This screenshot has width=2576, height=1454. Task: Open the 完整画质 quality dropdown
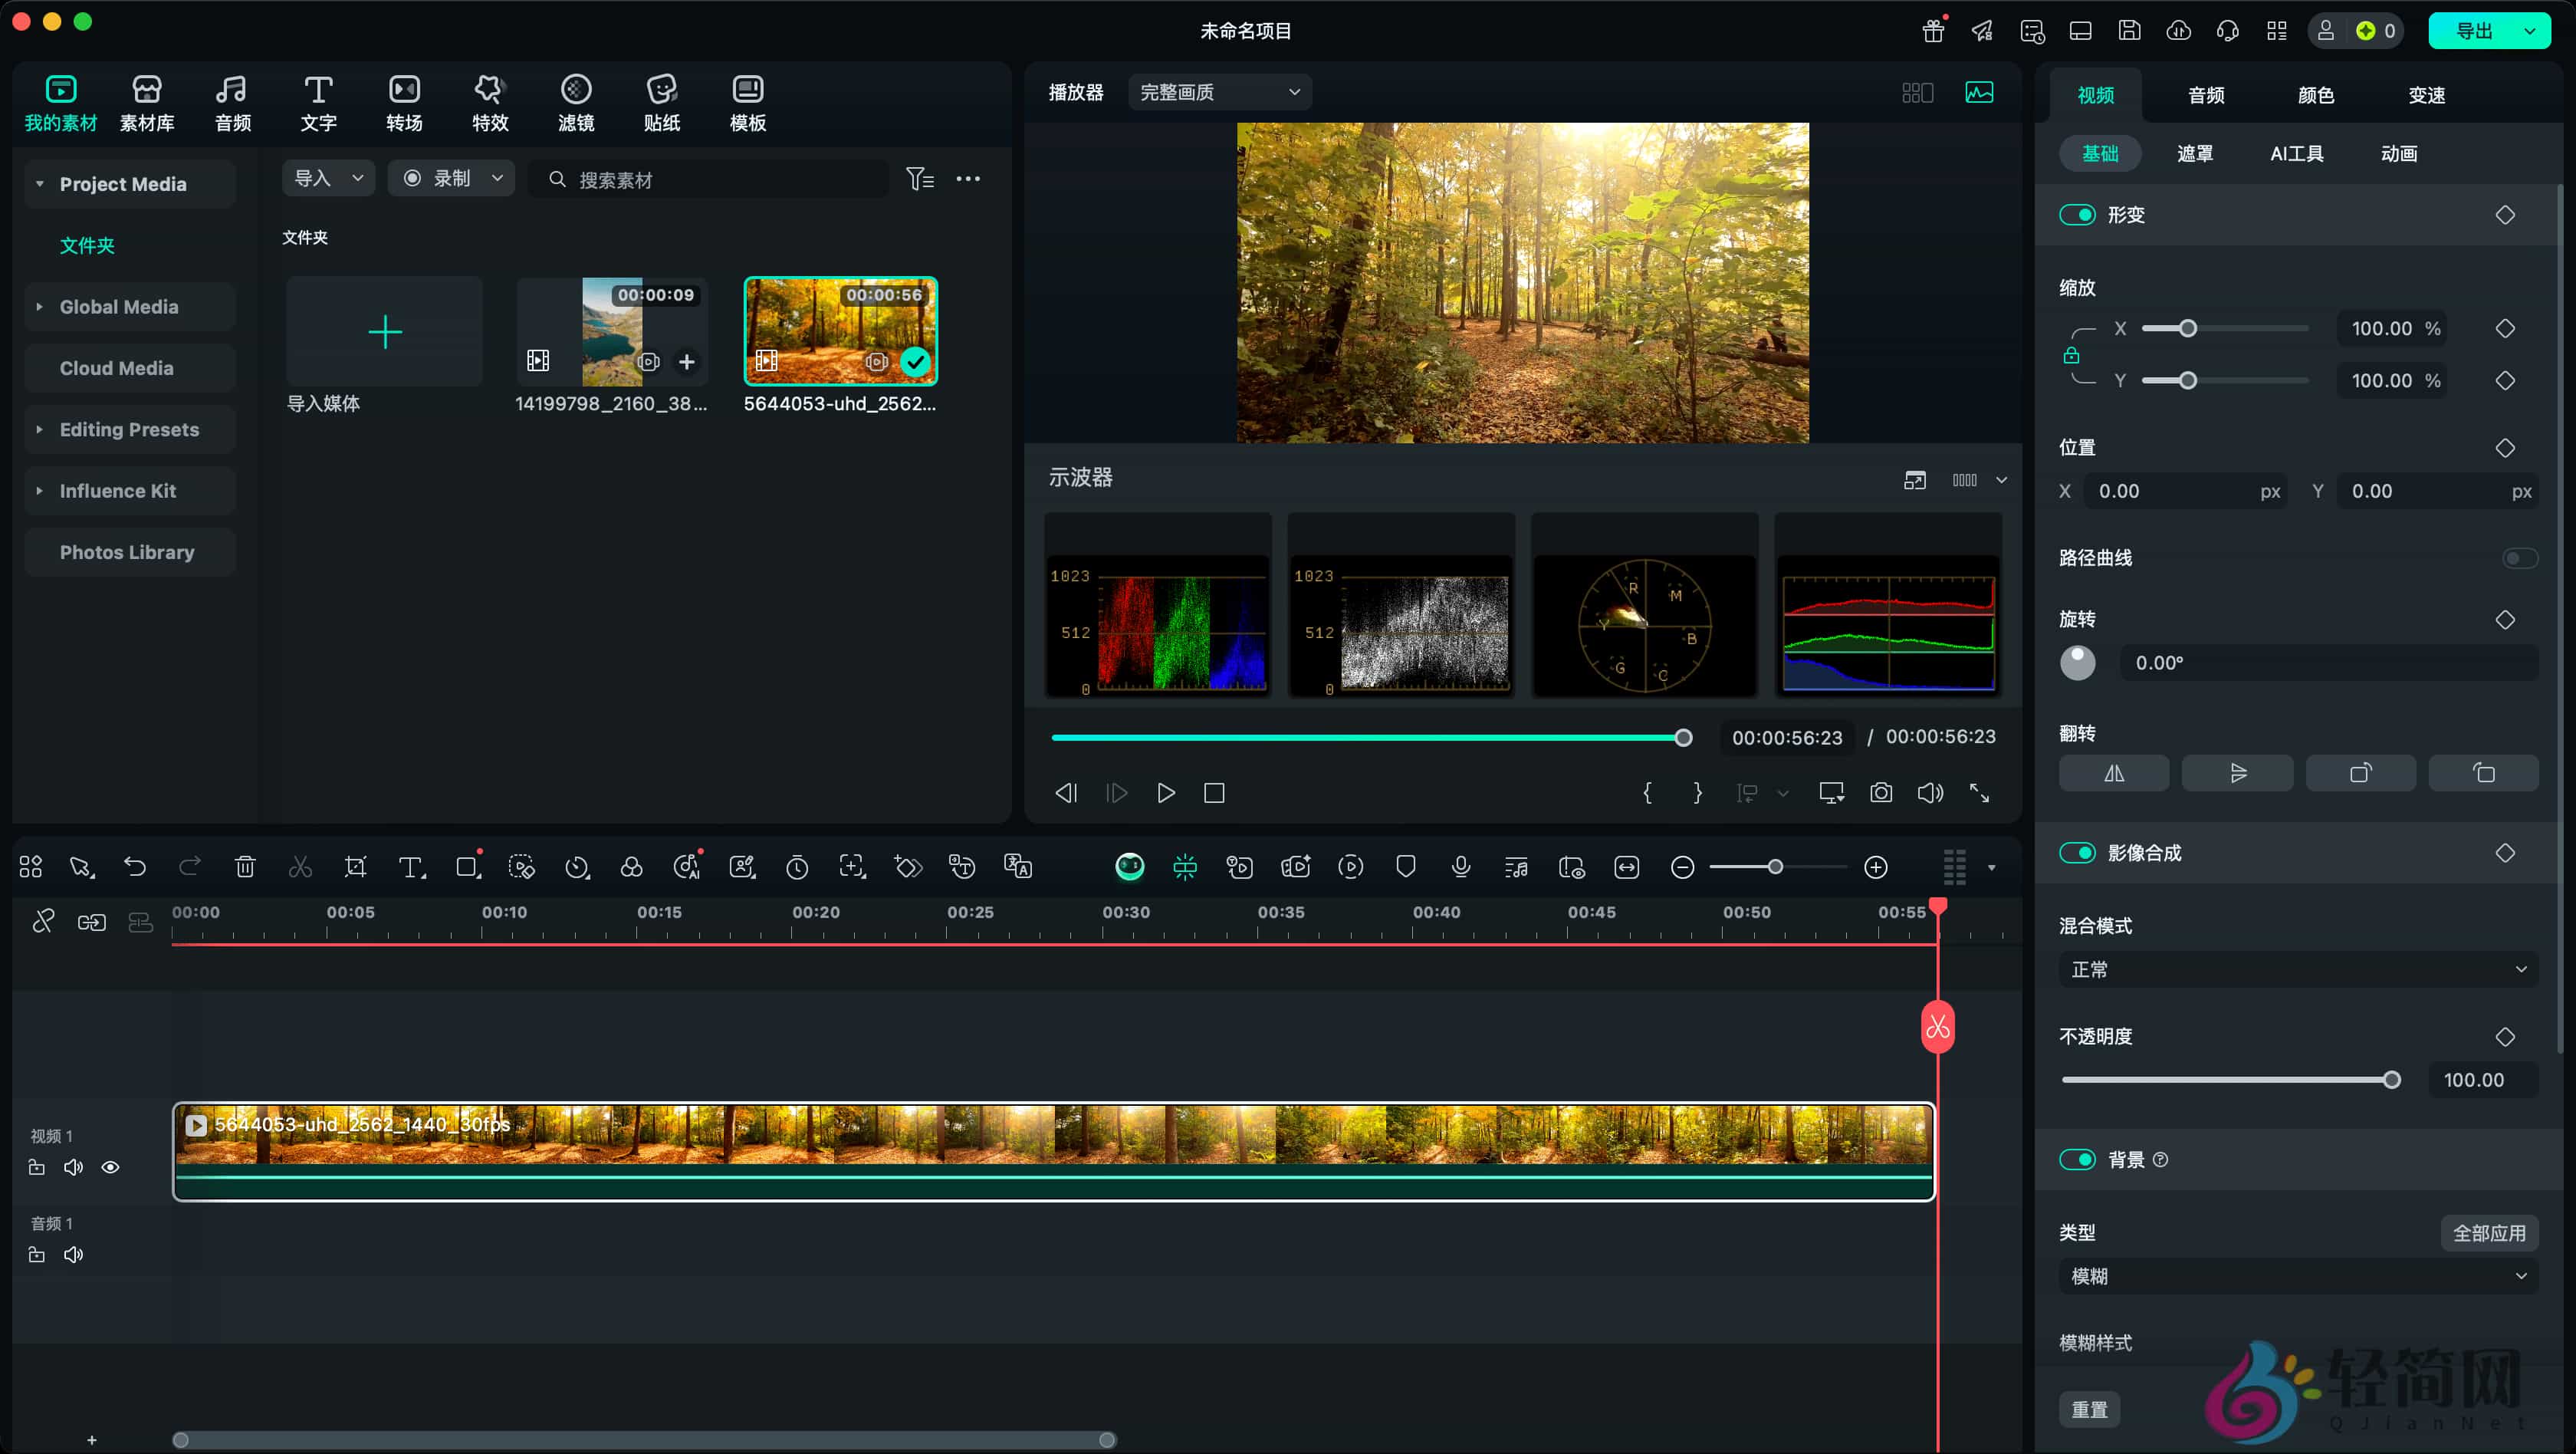coord(1219,92)
